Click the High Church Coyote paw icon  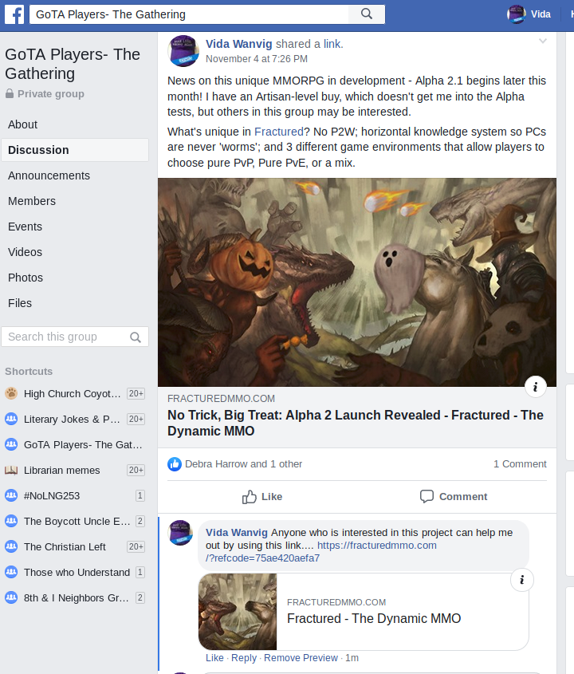click(11, 393)
